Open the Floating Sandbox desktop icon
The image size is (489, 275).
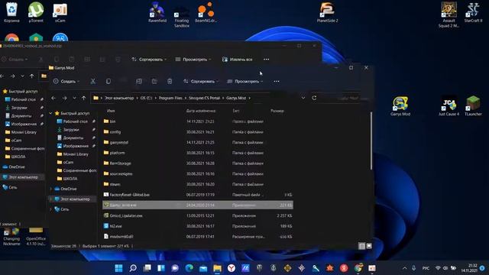pos(182,16)
